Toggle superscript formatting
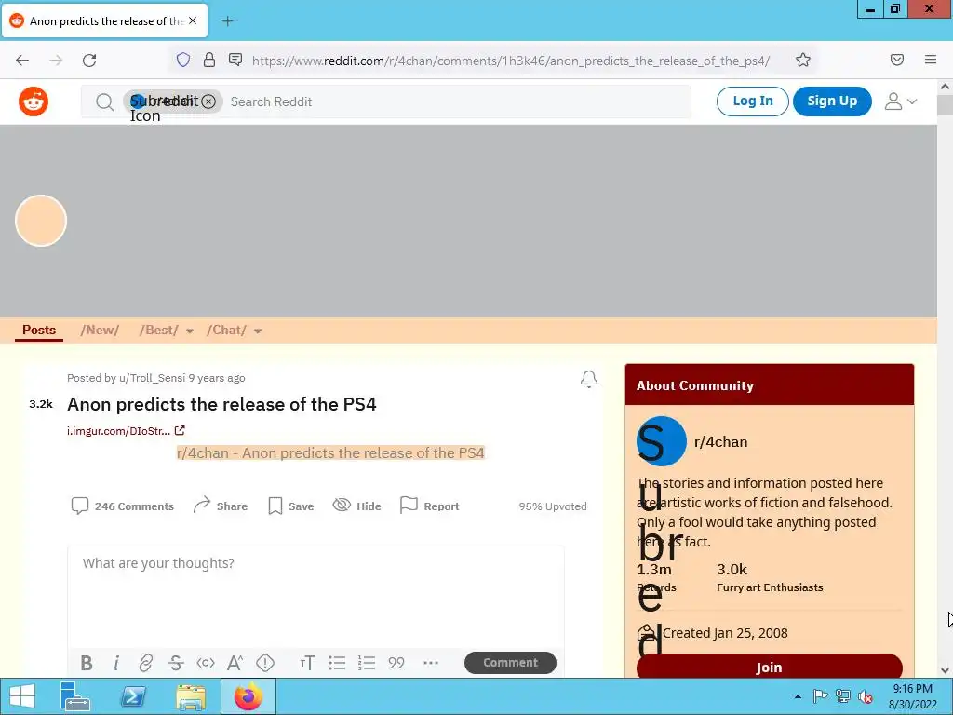Image resolution: width=953 pixels, height=715 pixels. coord(235,663)
